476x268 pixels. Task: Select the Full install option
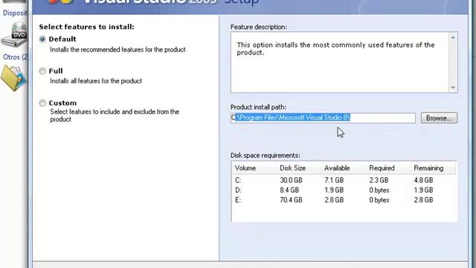click(42, 71)
